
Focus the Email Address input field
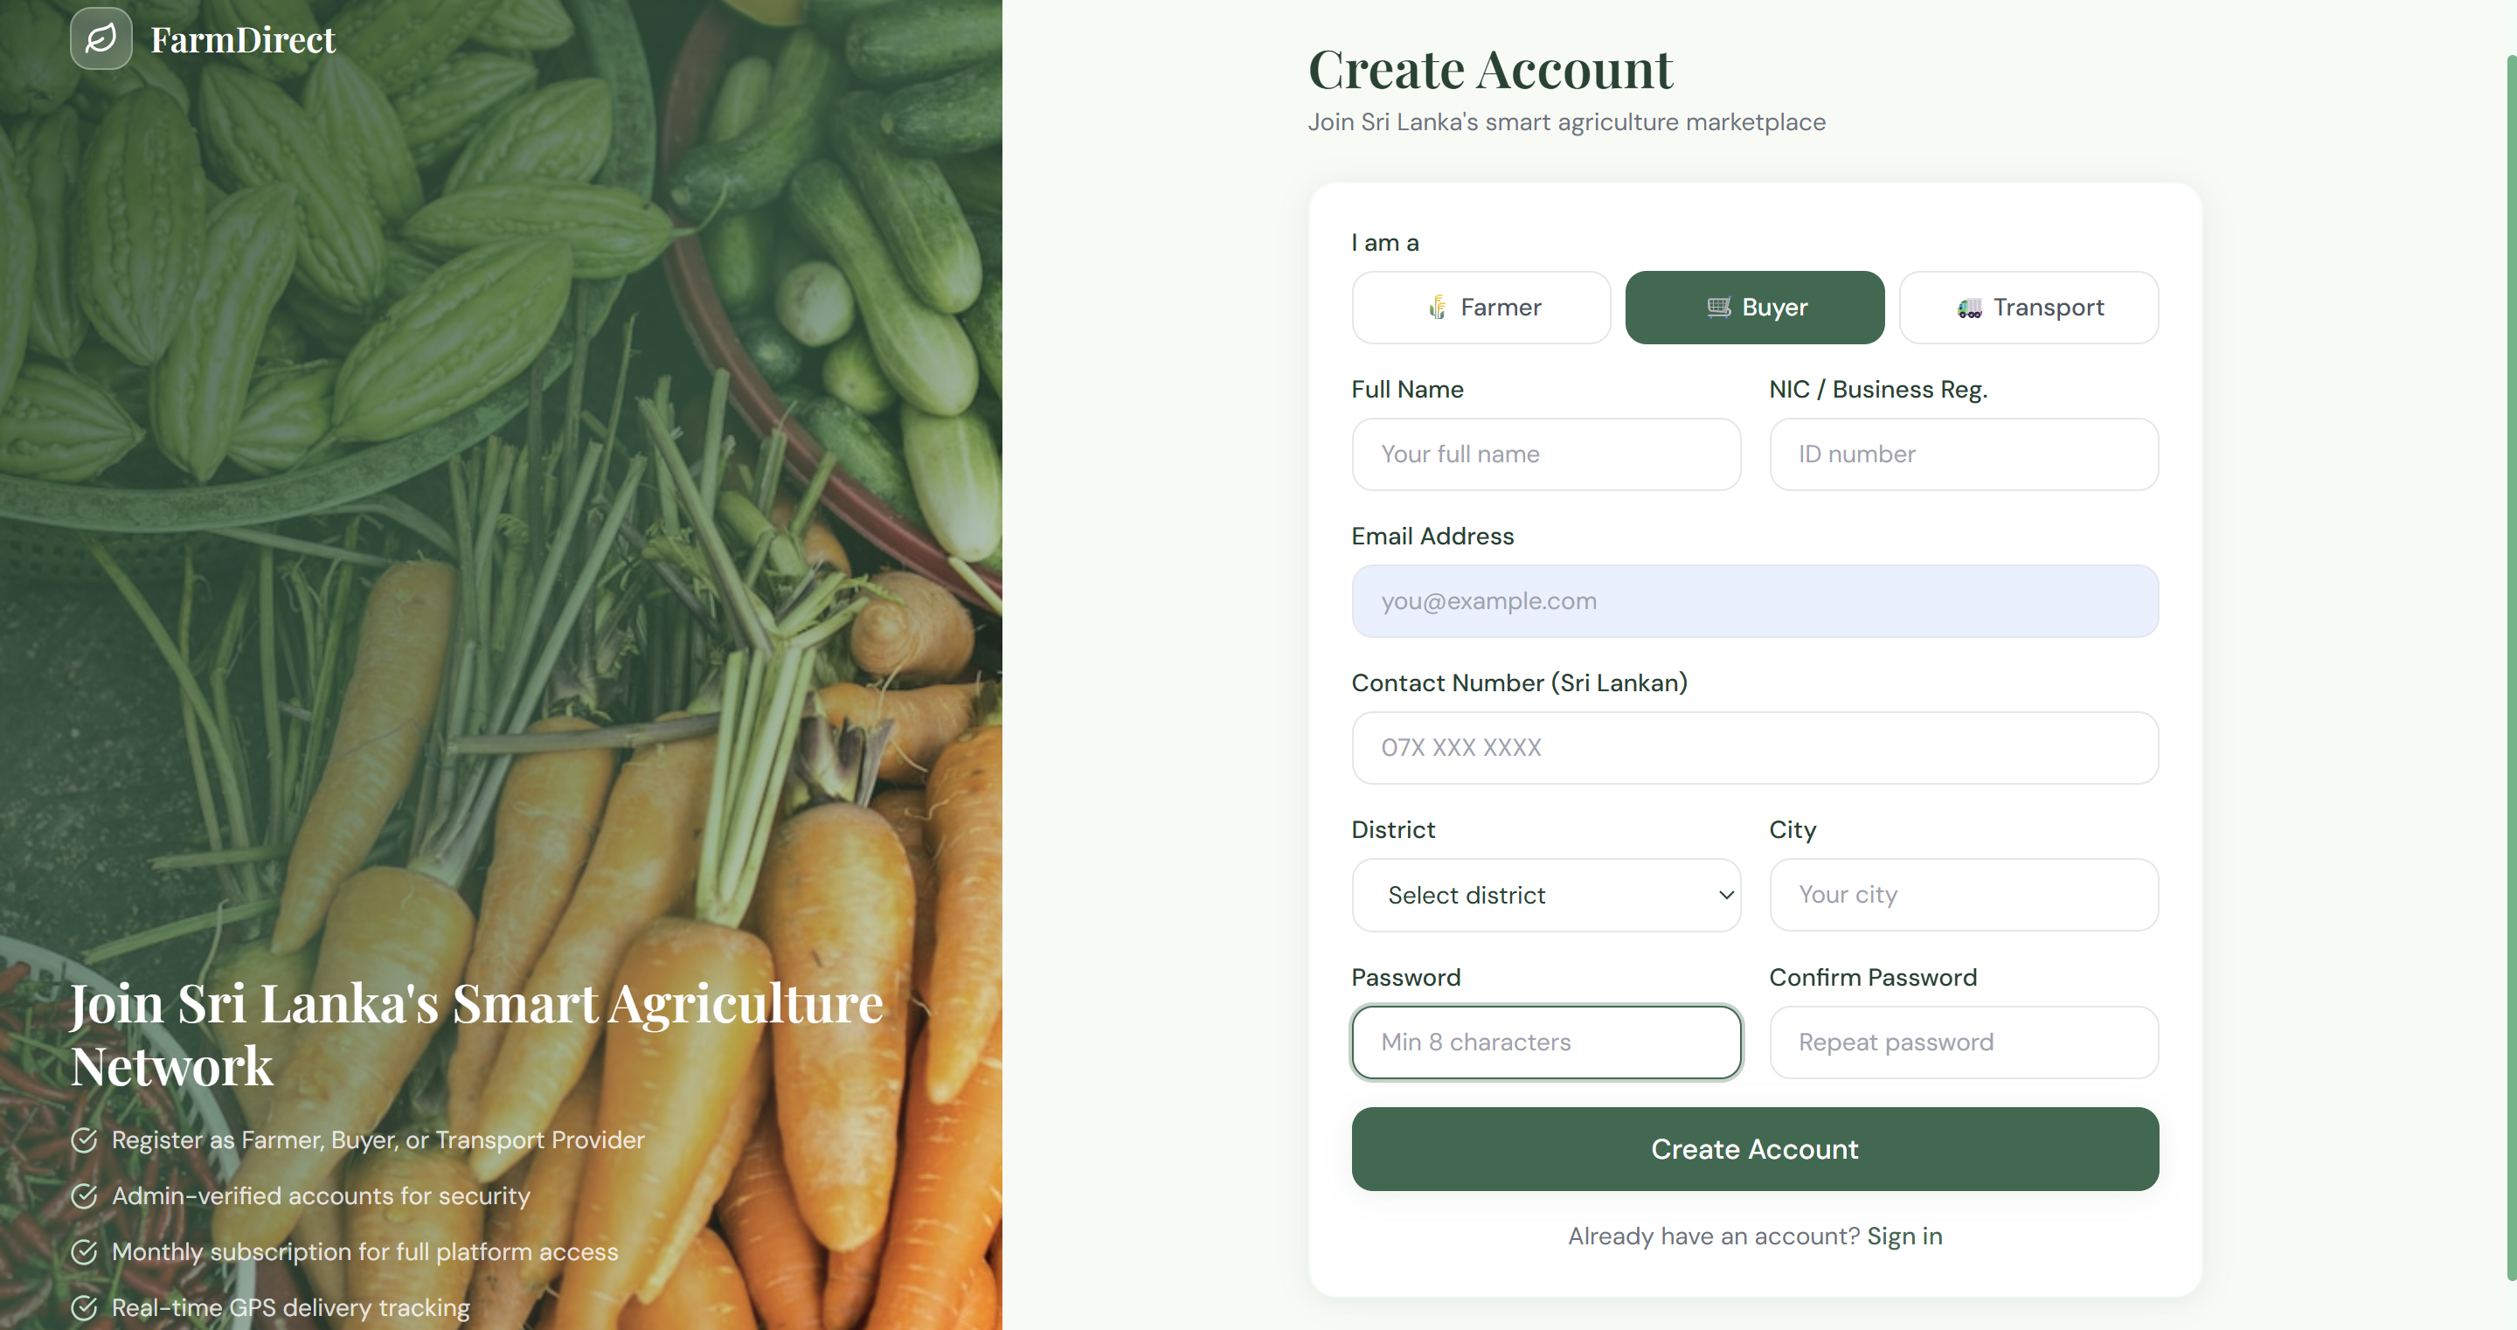[1755, 601]
